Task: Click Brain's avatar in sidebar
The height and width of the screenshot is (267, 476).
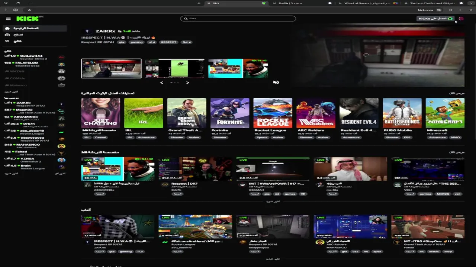Action: point(61,167)
